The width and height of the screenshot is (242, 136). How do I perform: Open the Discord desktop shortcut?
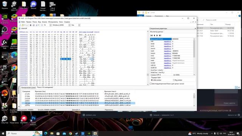tap(34, 5)
